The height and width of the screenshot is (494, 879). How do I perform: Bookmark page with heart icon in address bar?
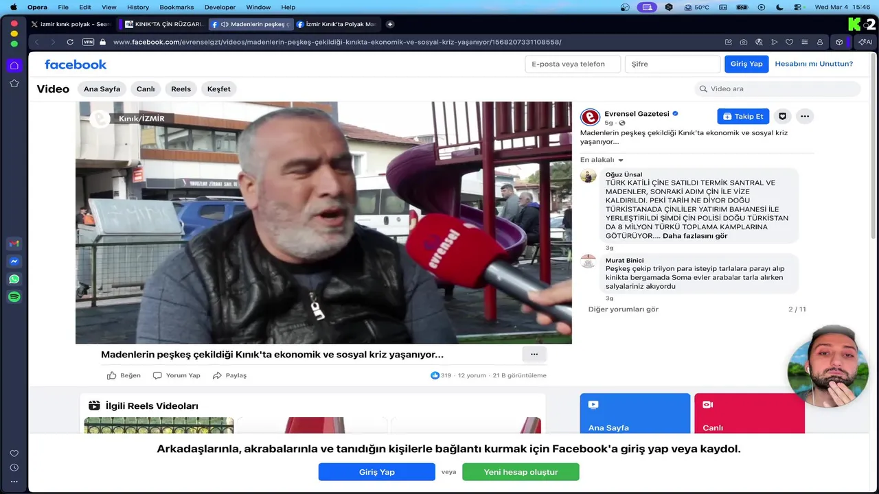click(x=789, y=42)
